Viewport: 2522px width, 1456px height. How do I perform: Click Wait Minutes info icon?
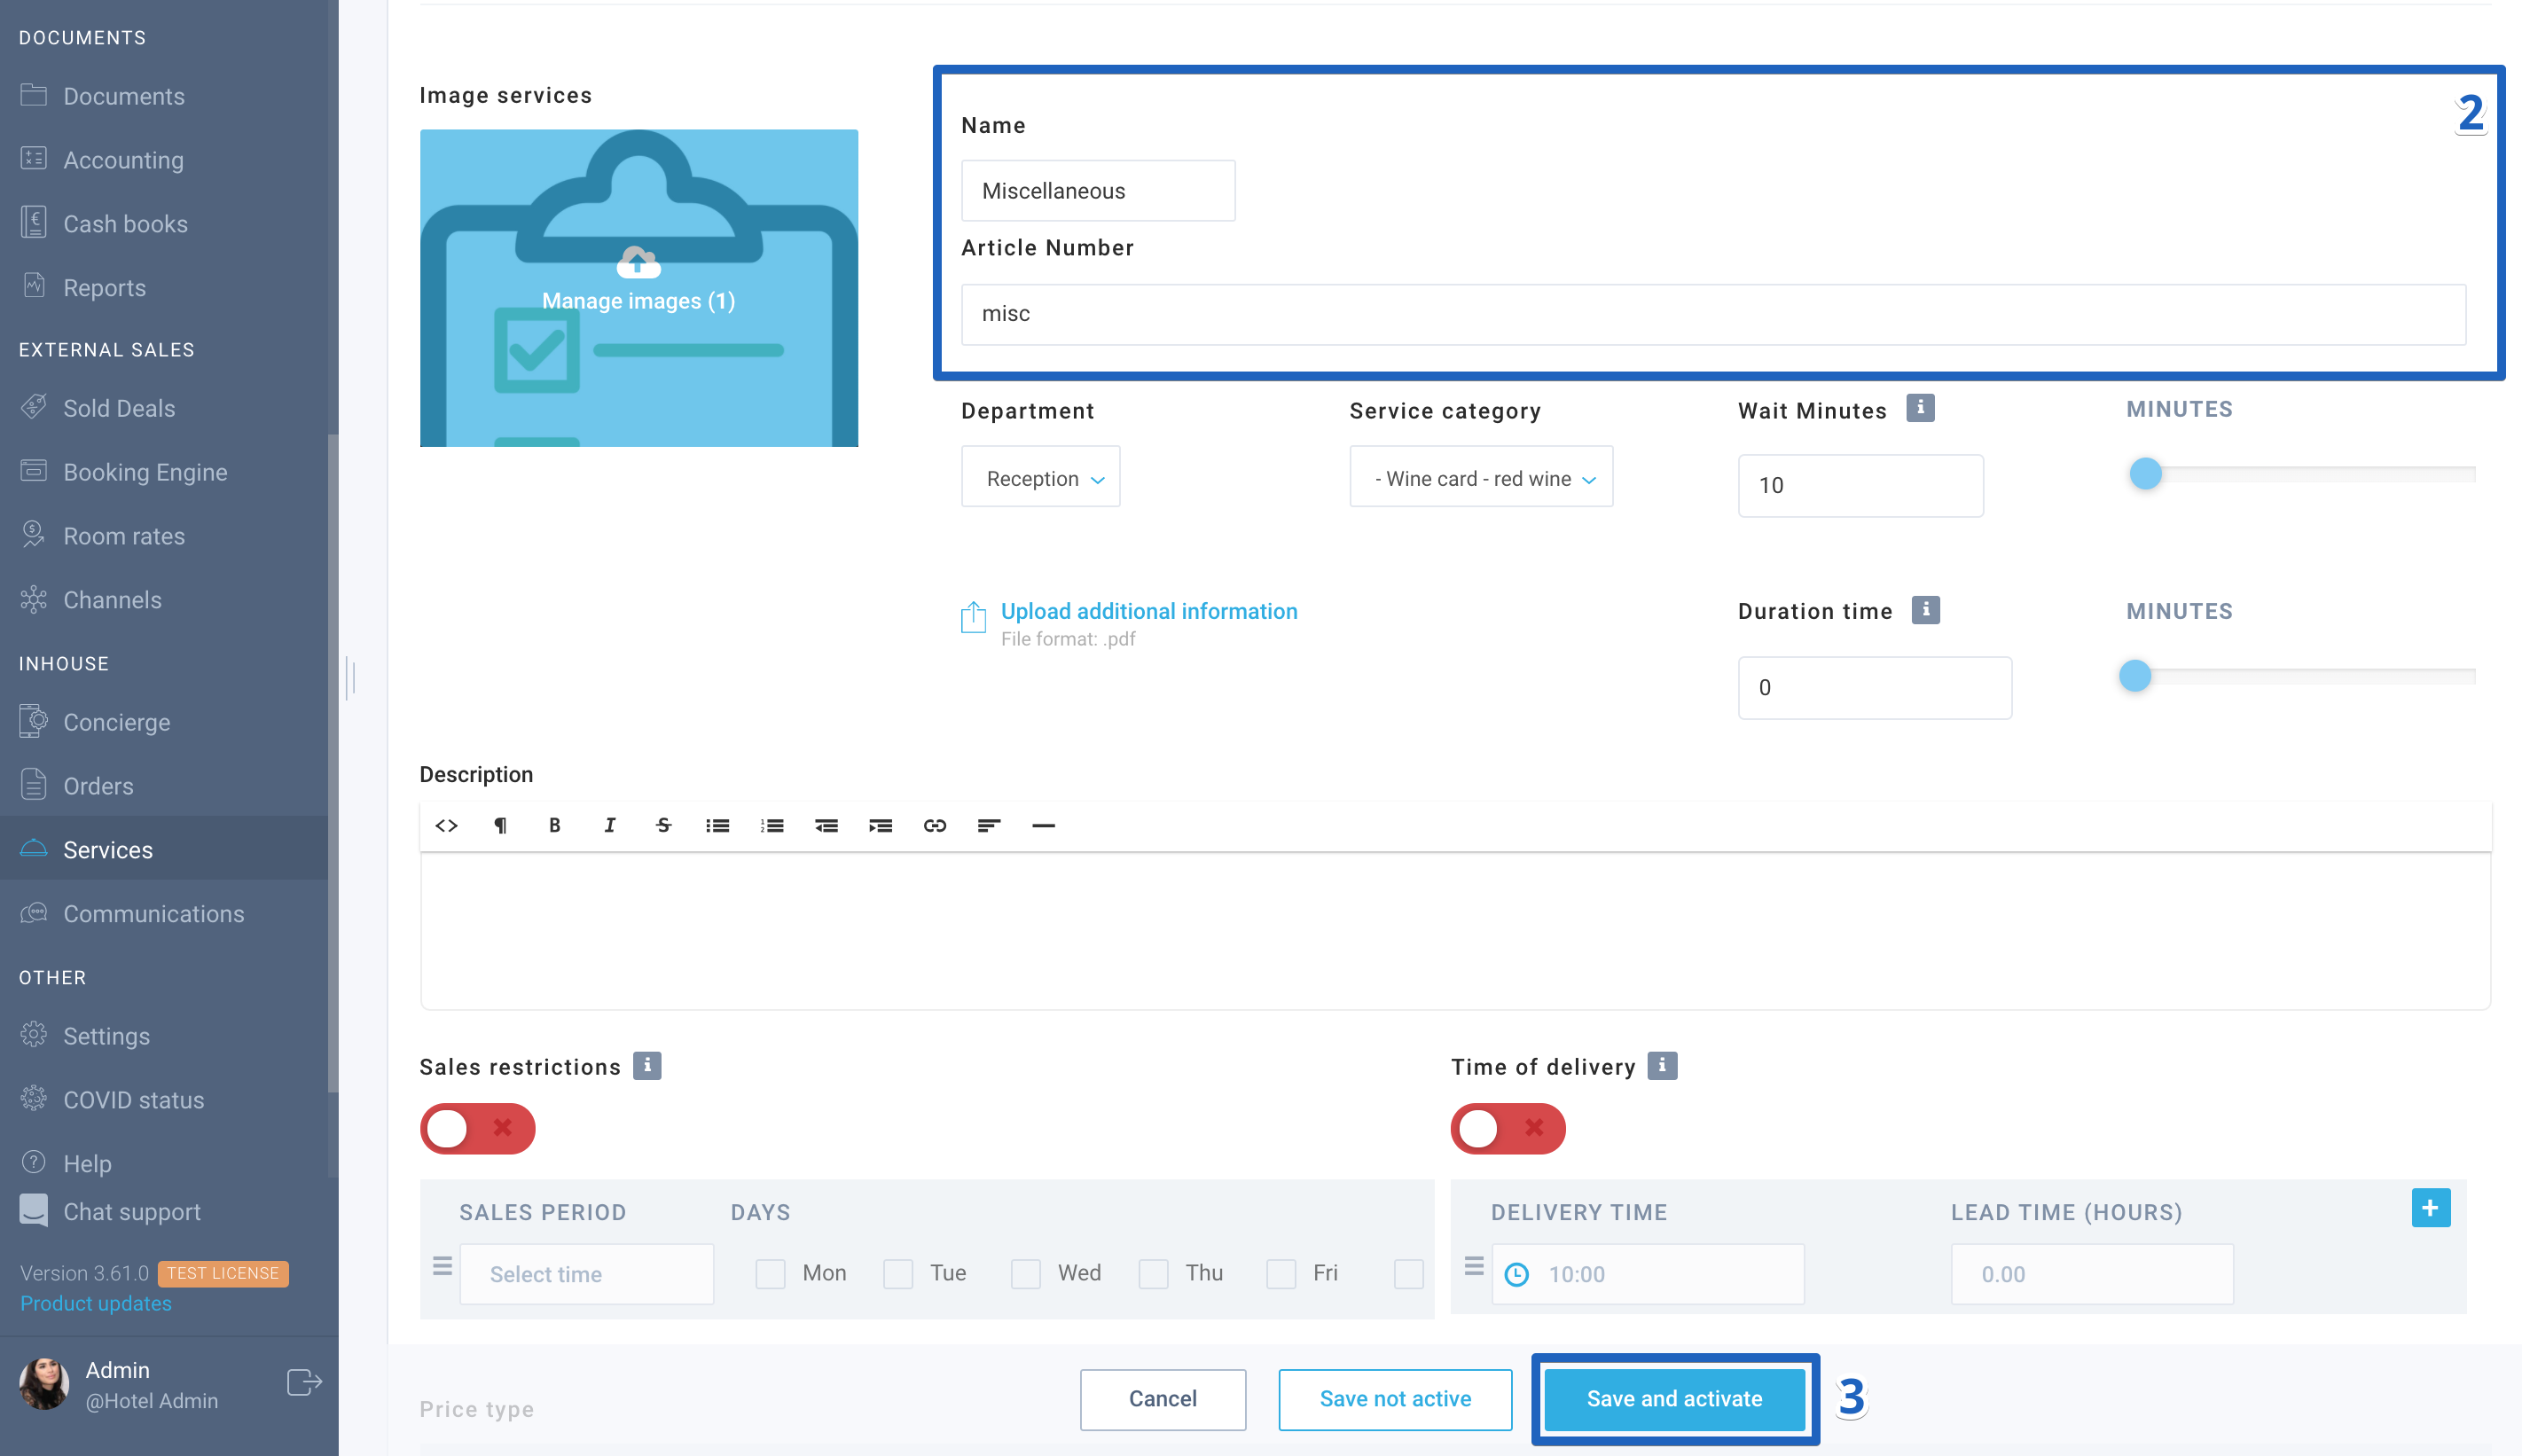pyautogui.click(x=1920, y=408)
